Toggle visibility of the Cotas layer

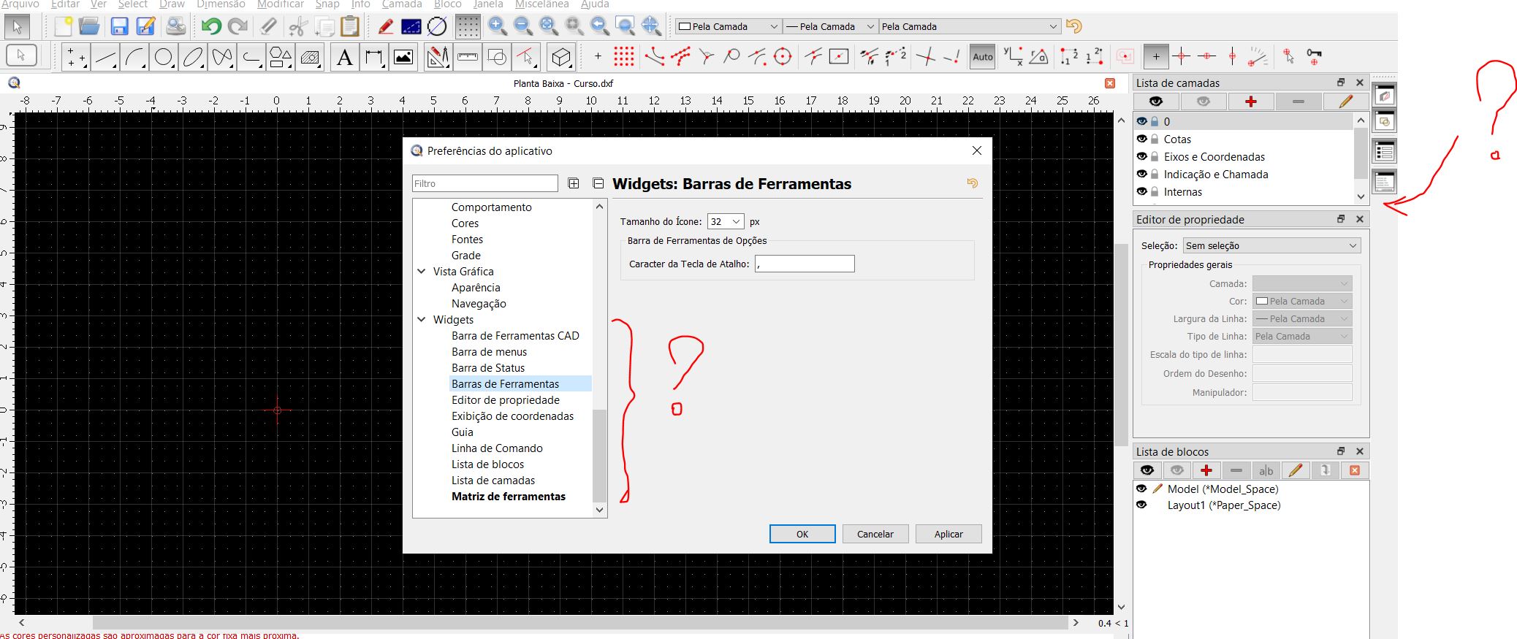tap(1141, 139)
